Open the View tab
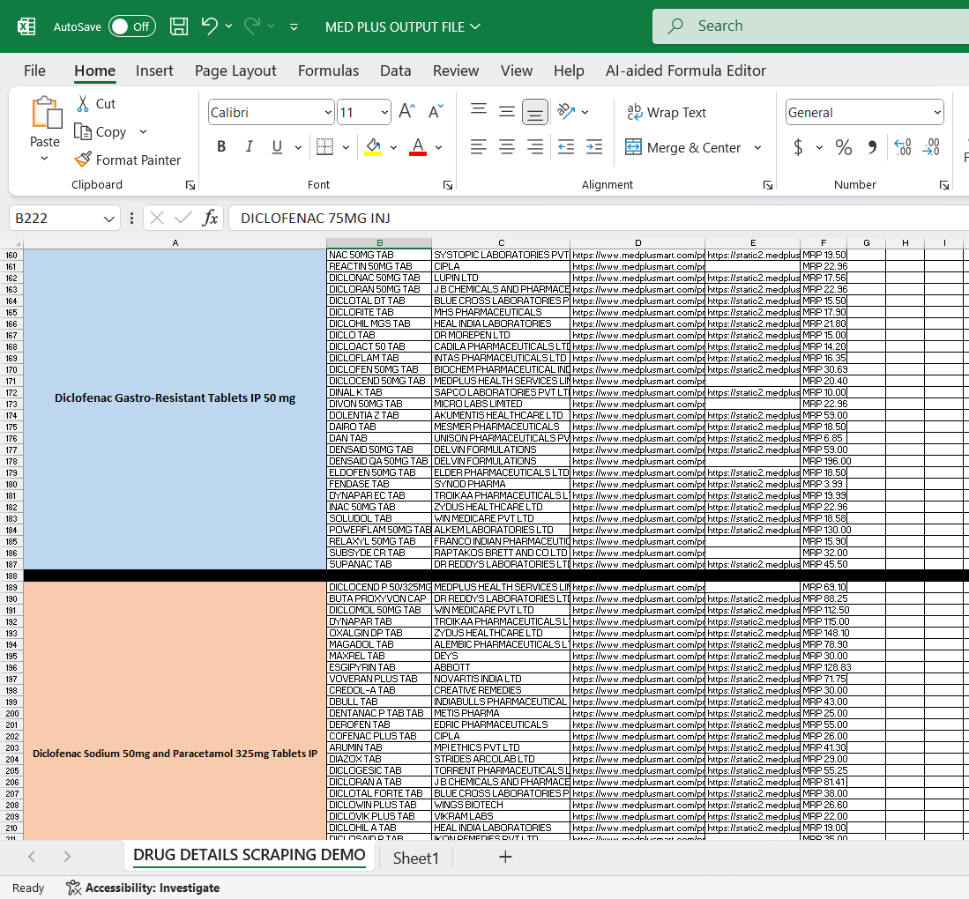969x899 pixels. click(x=517, y=71)
